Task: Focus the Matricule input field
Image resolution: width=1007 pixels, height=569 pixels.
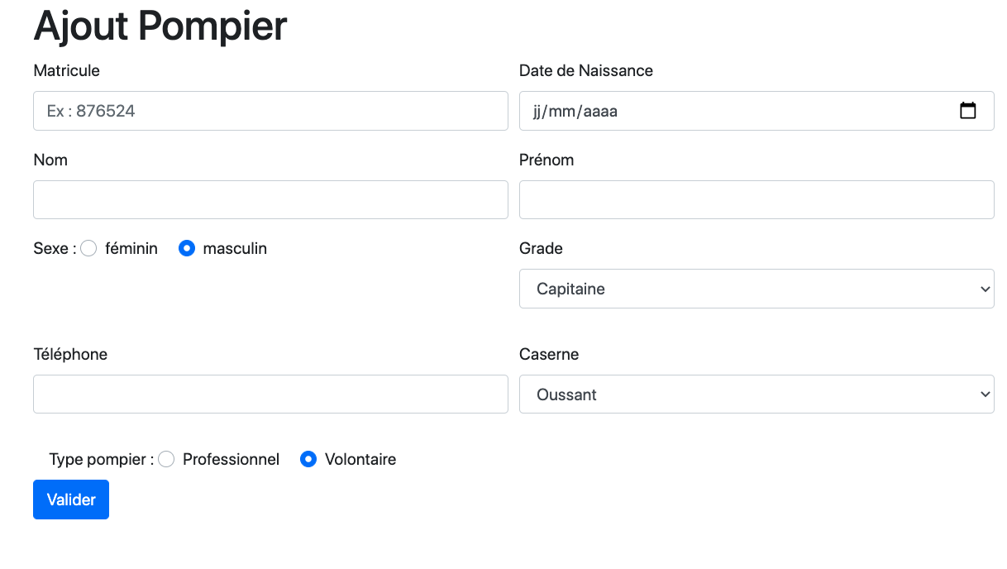Action: (270, 111)
